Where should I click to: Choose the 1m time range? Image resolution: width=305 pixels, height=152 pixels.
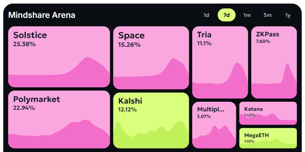(x=247, y=15)
